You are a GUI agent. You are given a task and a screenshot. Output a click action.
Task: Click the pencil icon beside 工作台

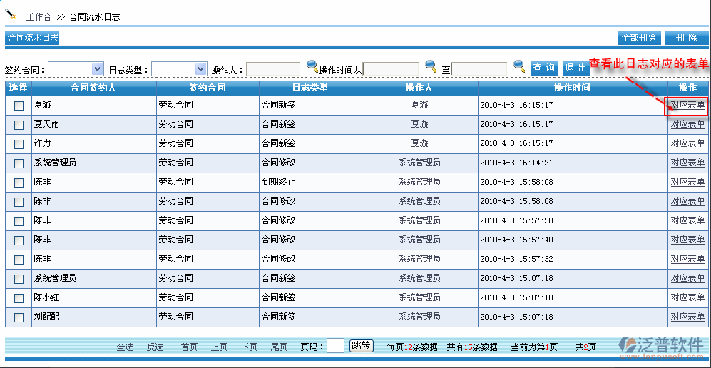[11, 14]
